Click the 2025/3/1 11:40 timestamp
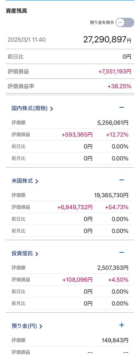Viewport: 140px width, 356px height. 27,40
